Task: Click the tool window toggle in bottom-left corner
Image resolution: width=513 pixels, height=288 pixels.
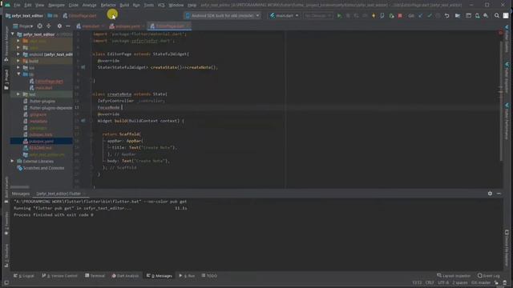Action: [x=6, y=282]
